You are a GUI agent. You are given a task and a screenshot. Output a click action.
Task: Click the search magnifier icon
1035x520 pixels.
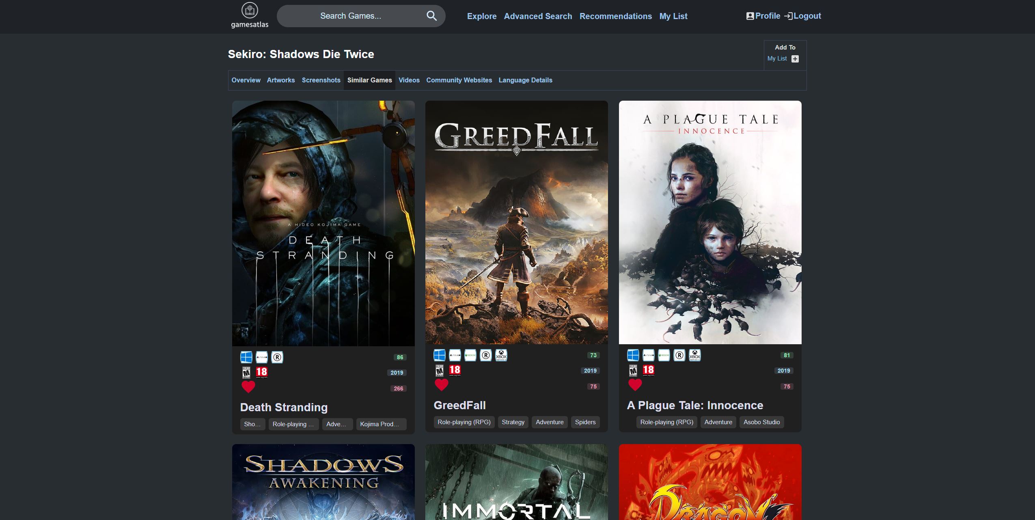(431, 16)
